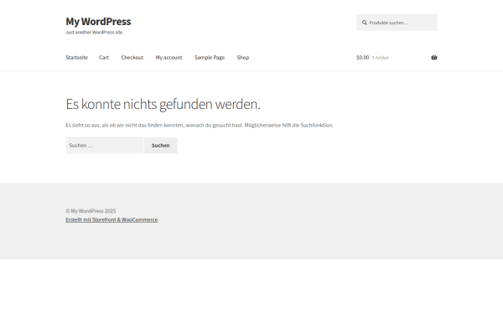503x314 pixels.
Task: Open the shopping basket icon
Action: click(433, 57)
